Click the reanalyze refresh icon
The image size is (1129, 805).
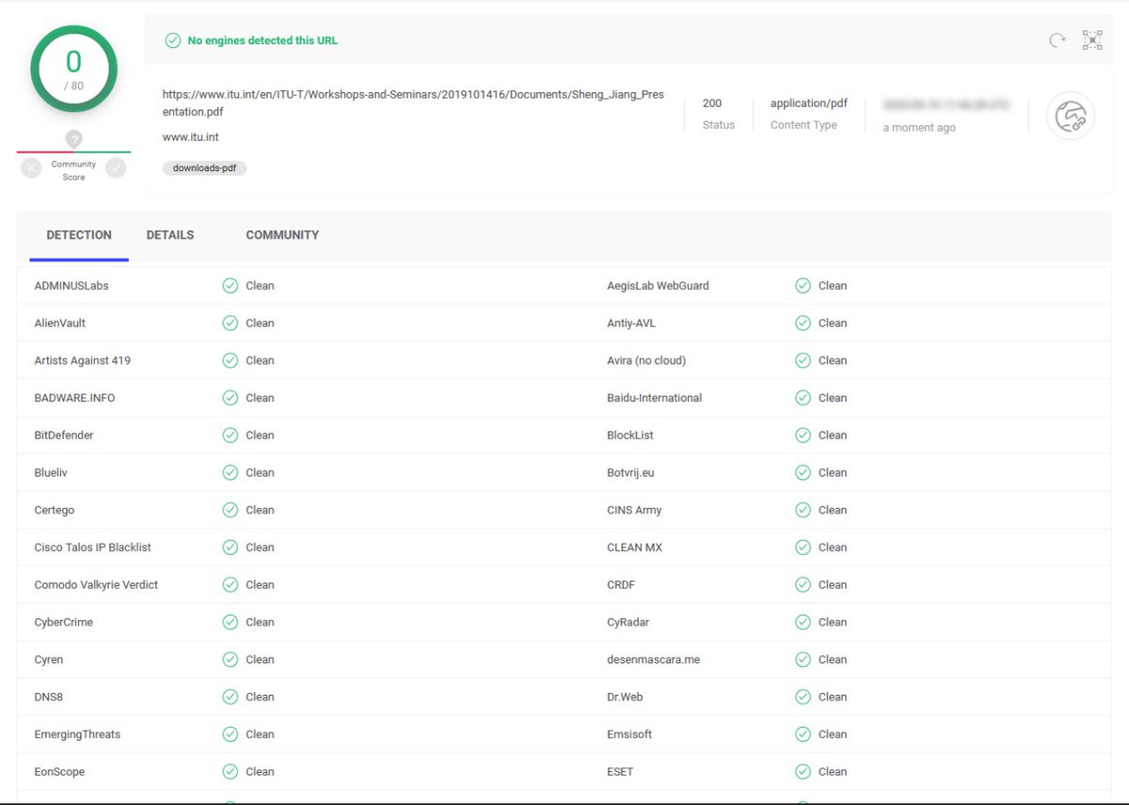(1057, 40)
